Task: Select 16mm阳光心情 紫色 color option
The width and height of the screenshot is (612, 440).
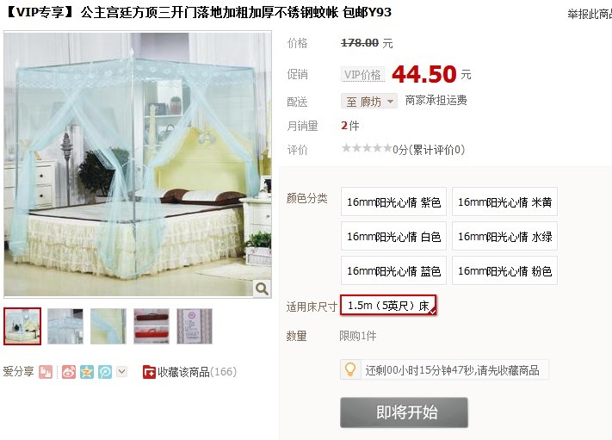Action: (393, 201)
